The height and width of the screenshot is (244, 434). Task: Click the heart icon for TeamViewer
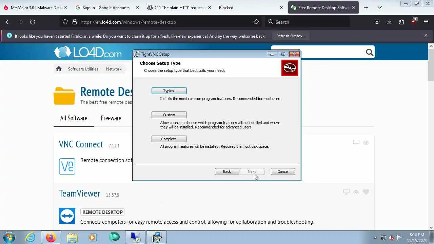tap(366, 192)
